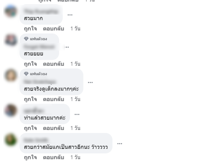217x161 pixels.
Task: Open three-dot menu beside สวยกว่าสมัยแกเป็นสาวอีกนะ comment
Action: click(x=120, y=144)
